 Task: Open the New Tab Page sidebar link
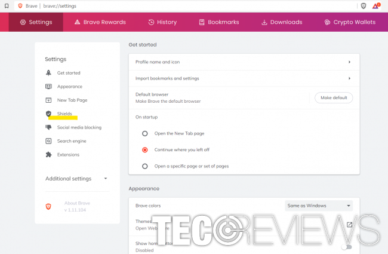point(72,100)
